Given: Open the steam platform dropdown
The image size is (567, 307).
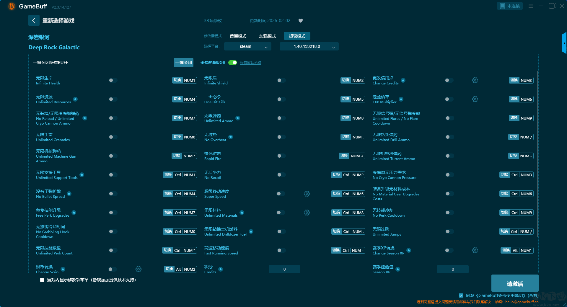Looking at the screenshot, I should tap(247, 46).
